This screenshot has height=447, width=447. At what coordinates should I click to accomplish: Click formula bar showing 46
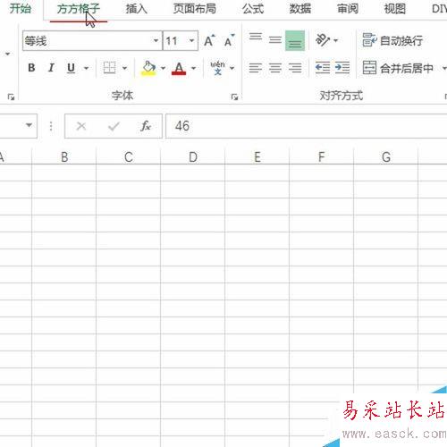tap(307, 126)
